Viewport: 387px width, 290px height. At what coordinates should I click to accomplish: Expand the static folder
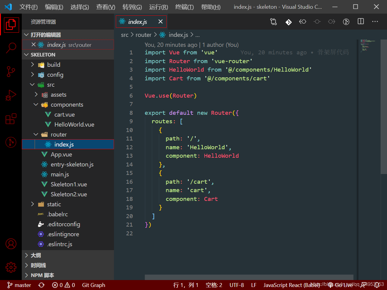tap(68, 204)
